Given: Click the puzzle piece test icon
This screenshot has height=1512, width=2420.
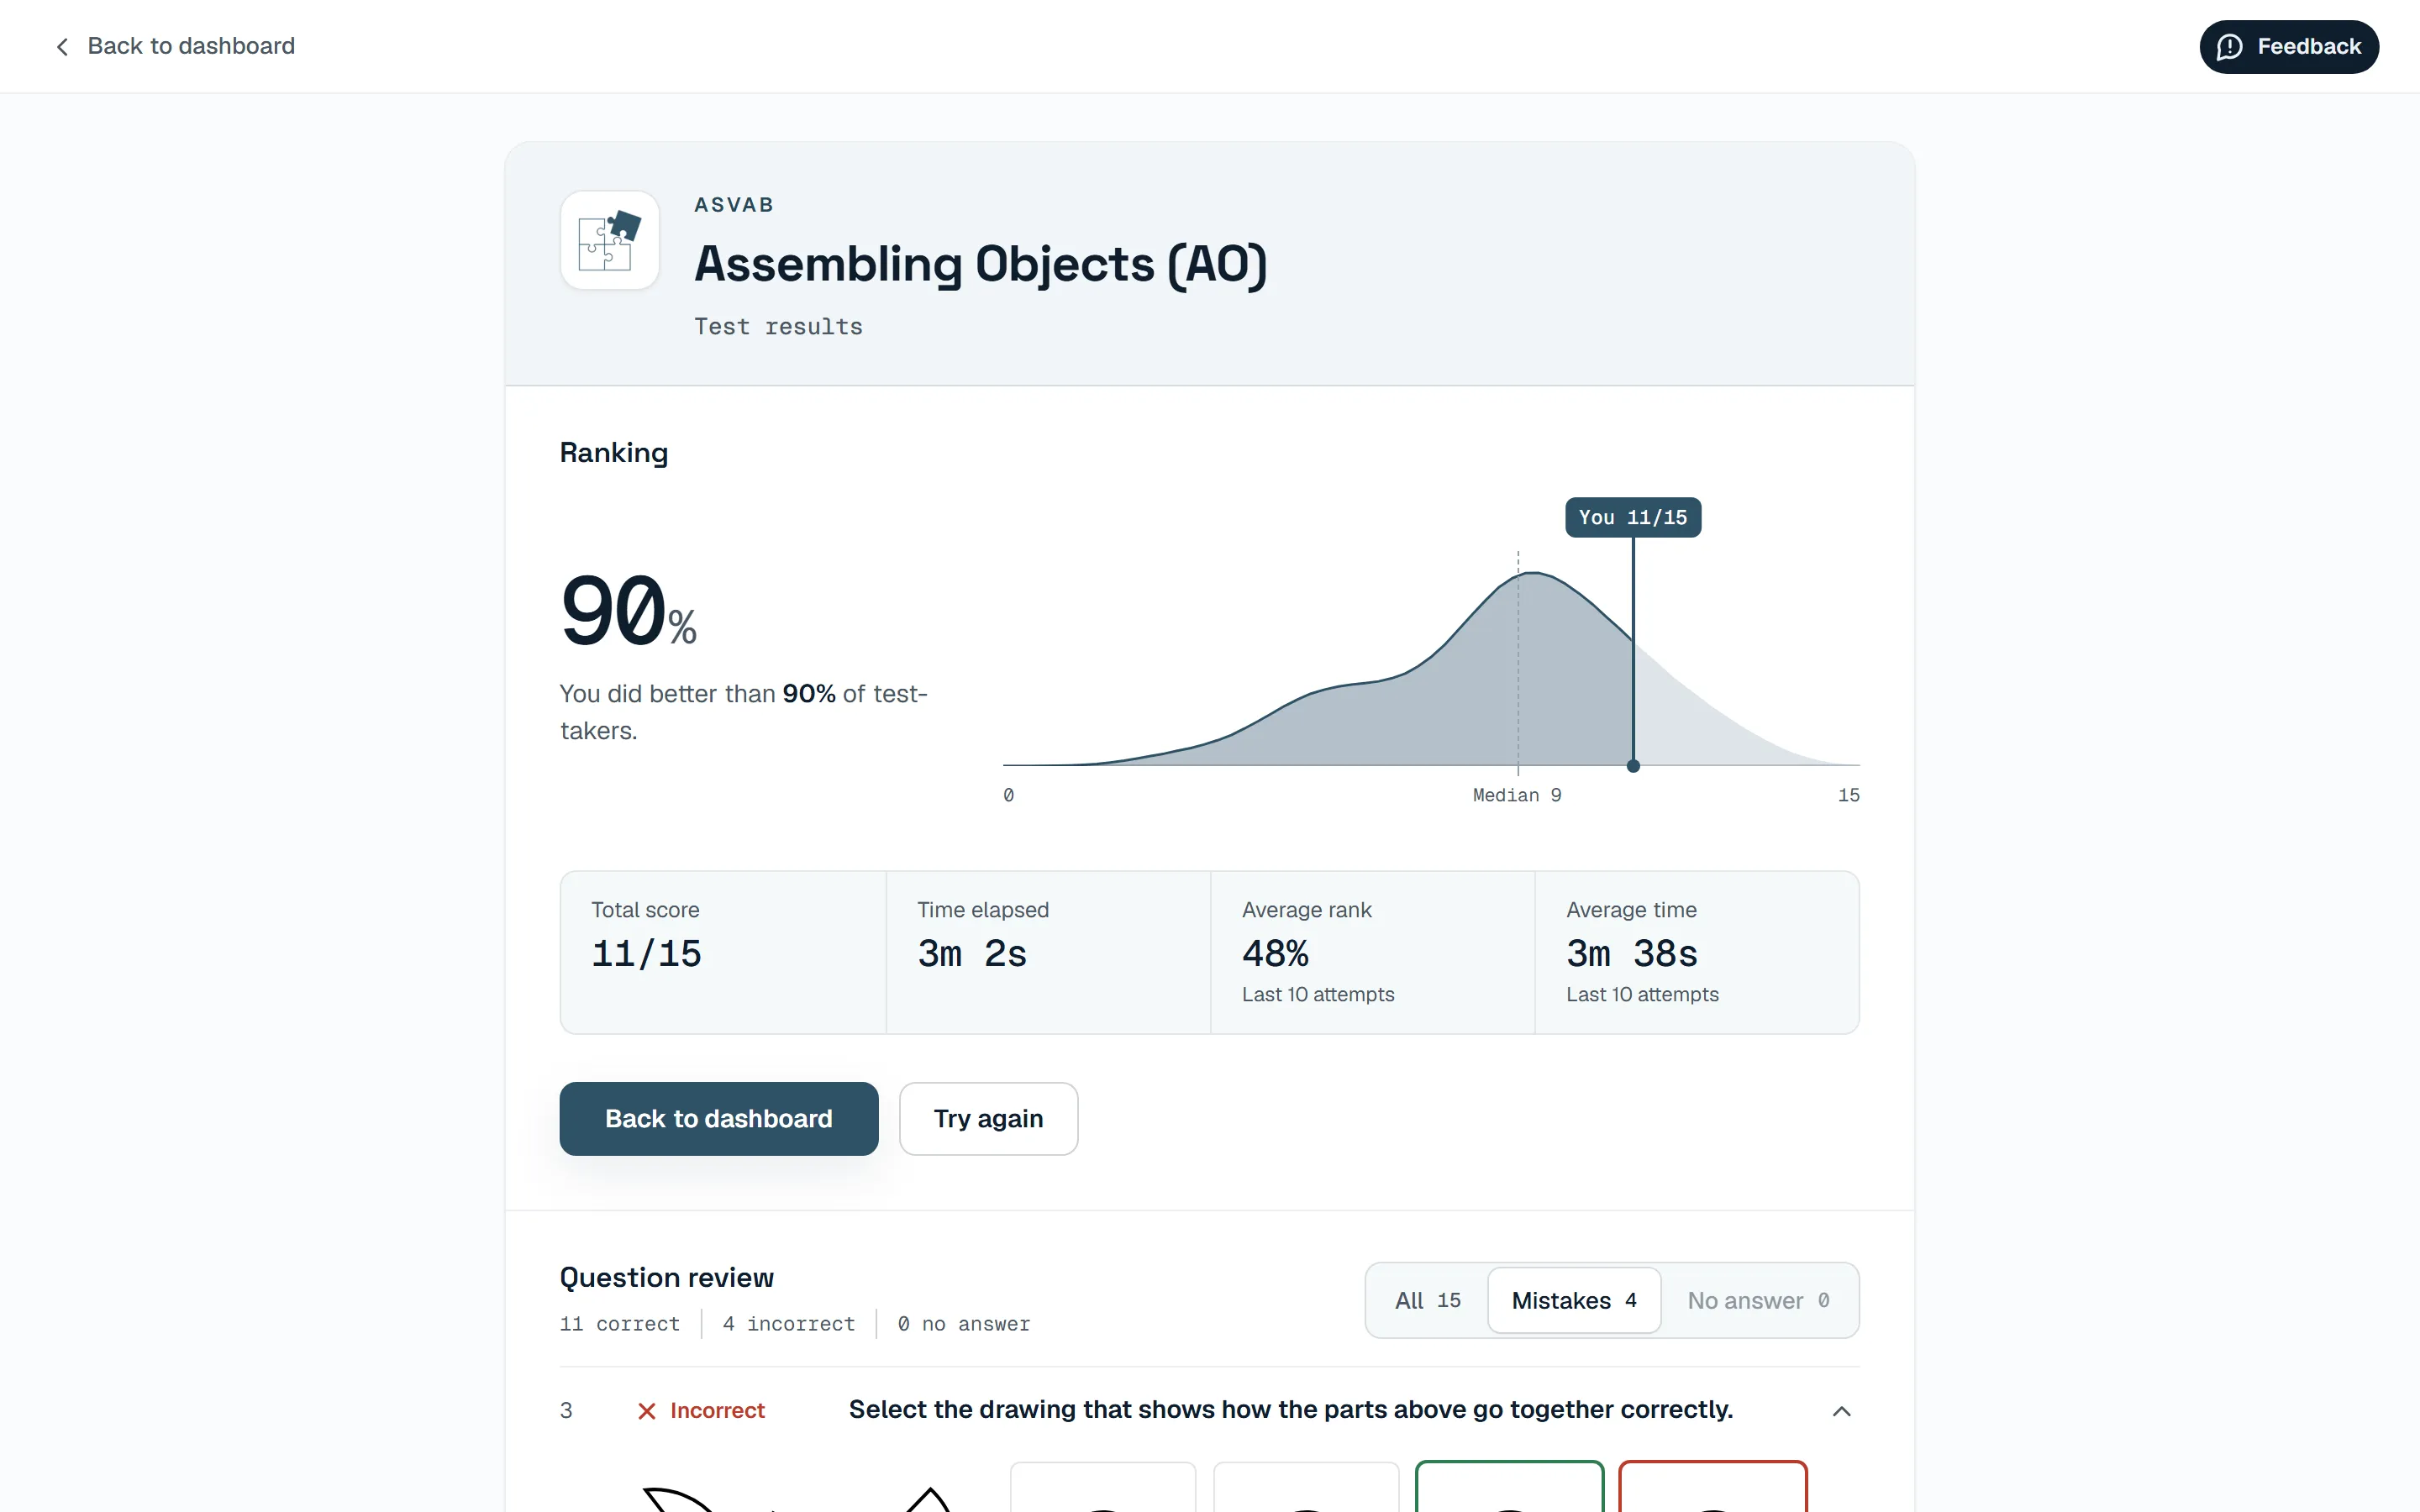Looking at the screenshot, I should point(609,240).
